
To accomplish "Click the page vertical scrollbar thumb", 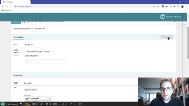I will [x=188, y=43].
